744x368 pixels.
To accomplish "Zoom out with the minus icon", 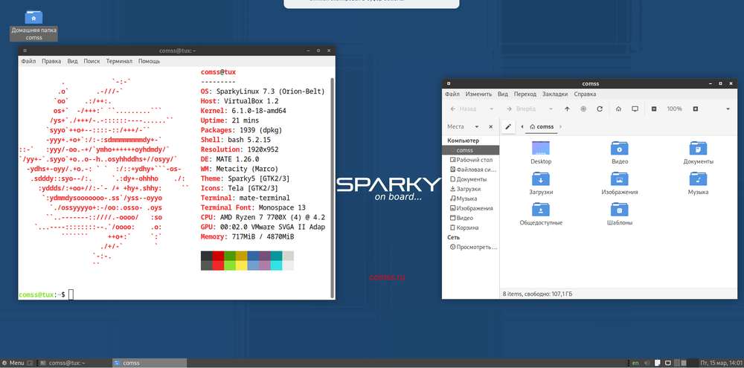I will [x=654, y=109].
